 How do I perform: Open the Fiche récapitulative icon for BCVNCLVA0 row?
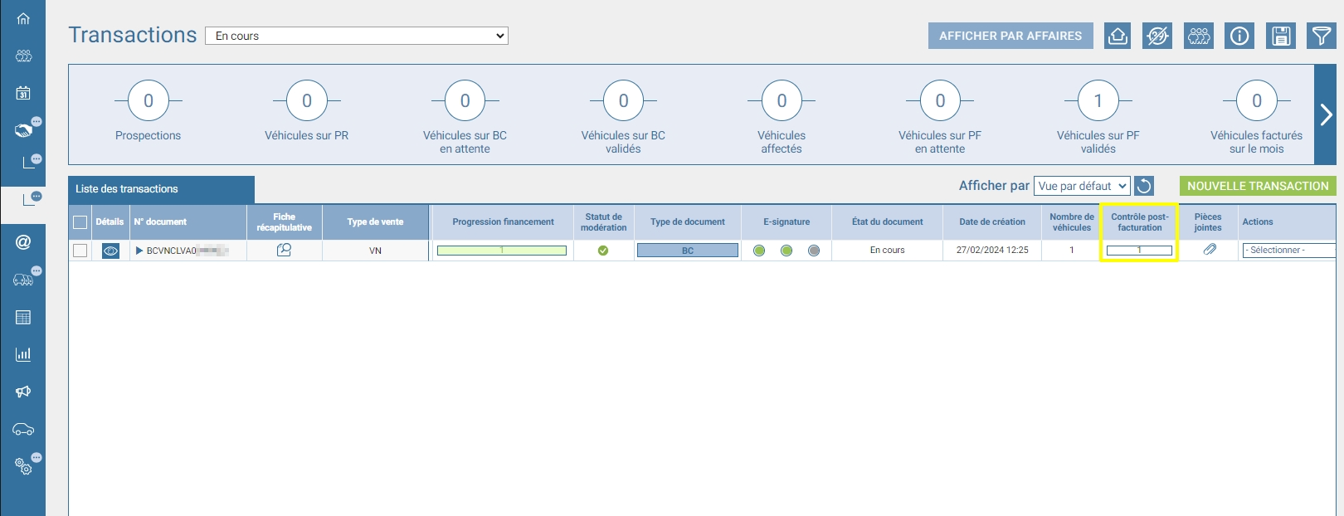(x=284, y=250)
